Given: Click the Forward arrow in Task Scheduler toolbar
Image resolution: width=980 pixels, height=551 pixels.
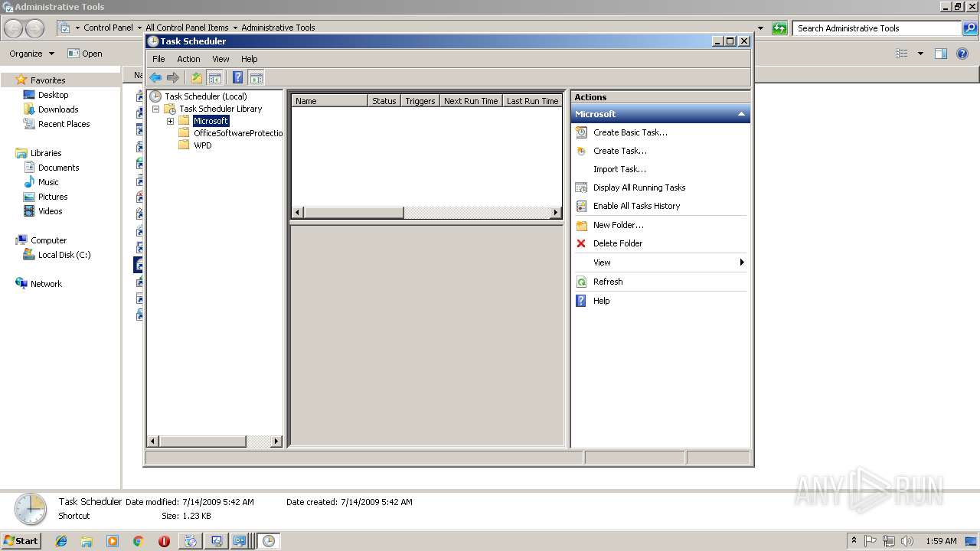Looking at the screenshot, I should coord(173,77).
